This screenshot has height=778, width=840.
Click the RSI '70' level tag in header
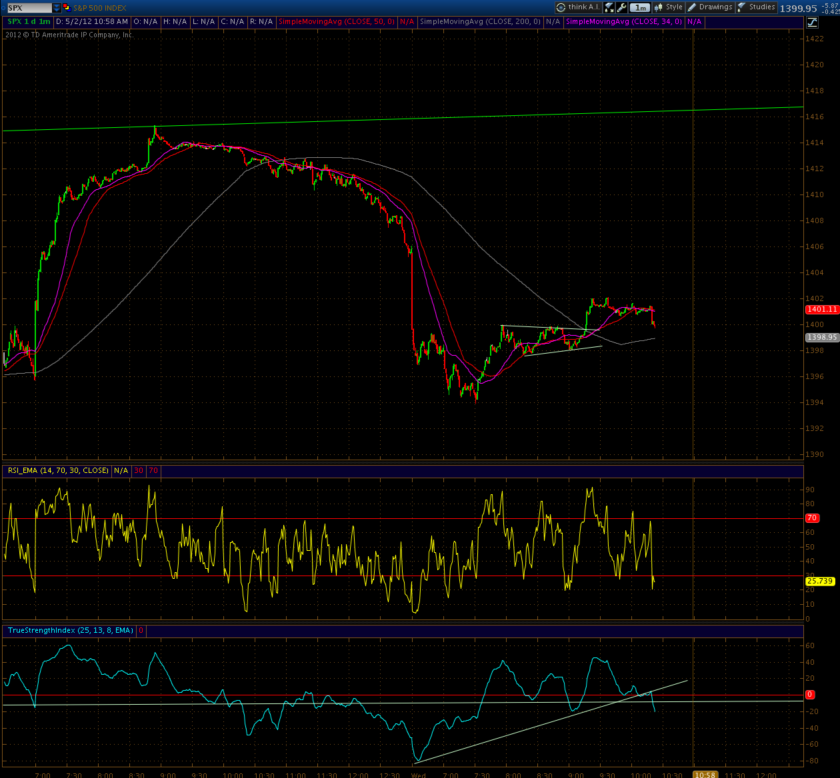pyautogui.click(x=153, y=470)
